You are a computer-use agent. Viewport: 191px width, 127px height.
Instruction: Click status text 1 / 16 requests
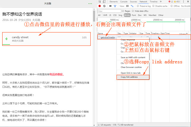click(x=104, y=125)
